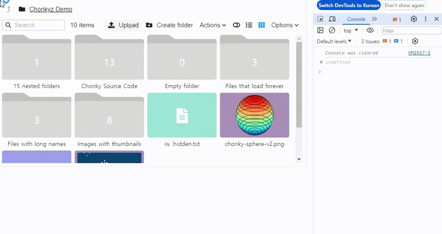This screenshot has height=234, width=442.
Task: Click the hidden eye-slash icon by .hidden.txt
Action: [x=167, y=144]
